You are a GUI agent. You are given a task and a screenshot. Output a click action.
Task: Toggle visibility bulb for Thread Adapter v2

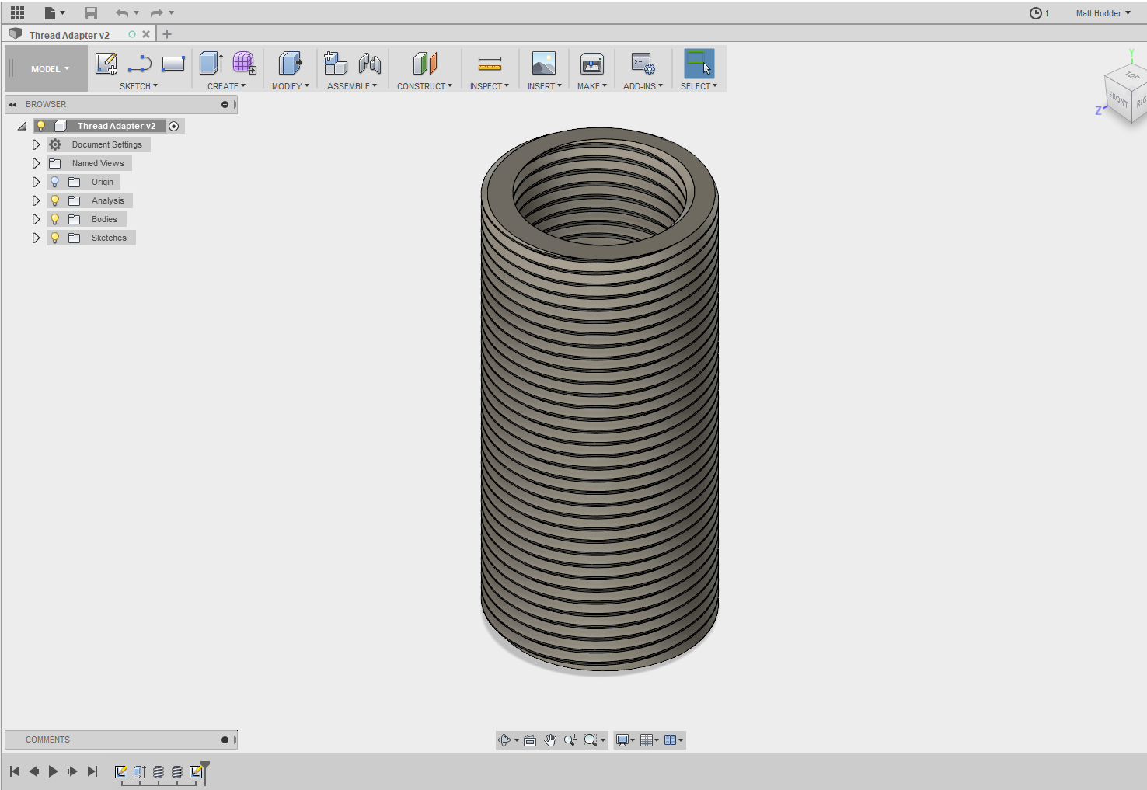point(41,126)
